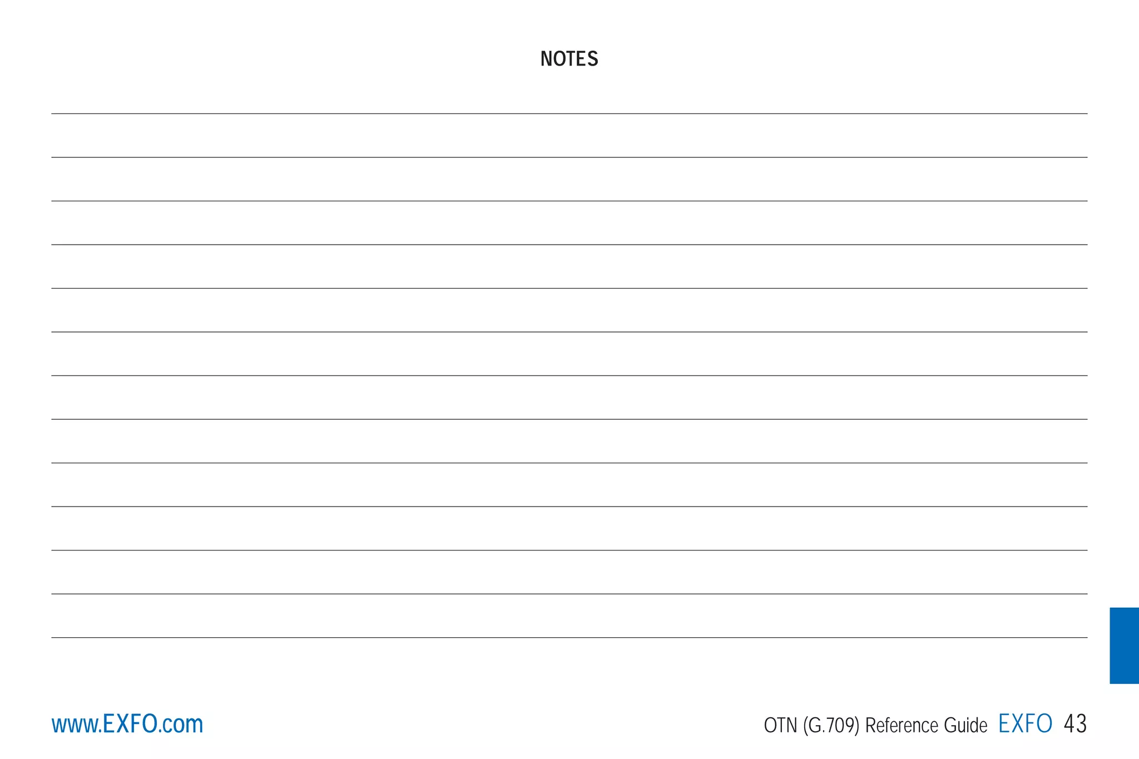This screenshot has width=1139, height=759.
Task: Click '(G.709)' in the footer title
Action: 831,725
